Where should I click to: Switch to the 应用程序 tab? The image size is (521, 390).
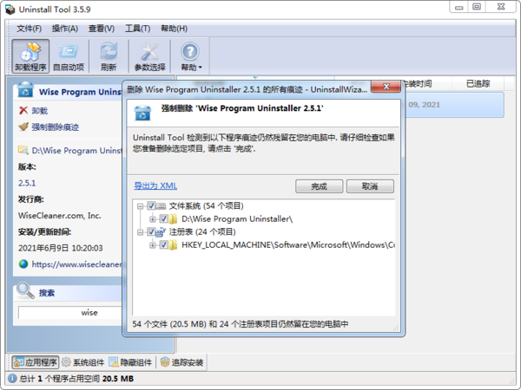click(36, 362)
